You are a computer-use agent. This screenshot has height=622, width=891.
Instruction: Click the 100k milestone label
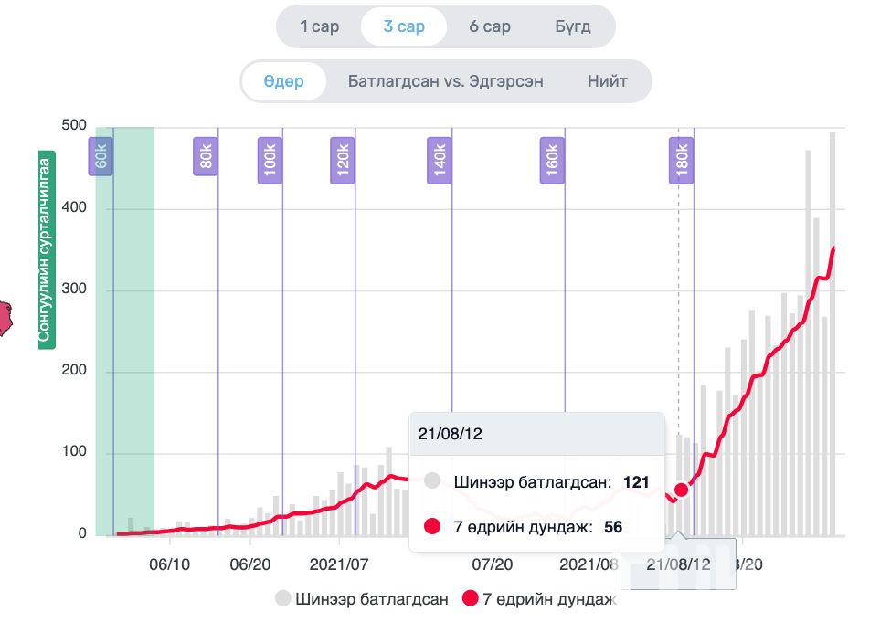[270, 156]
